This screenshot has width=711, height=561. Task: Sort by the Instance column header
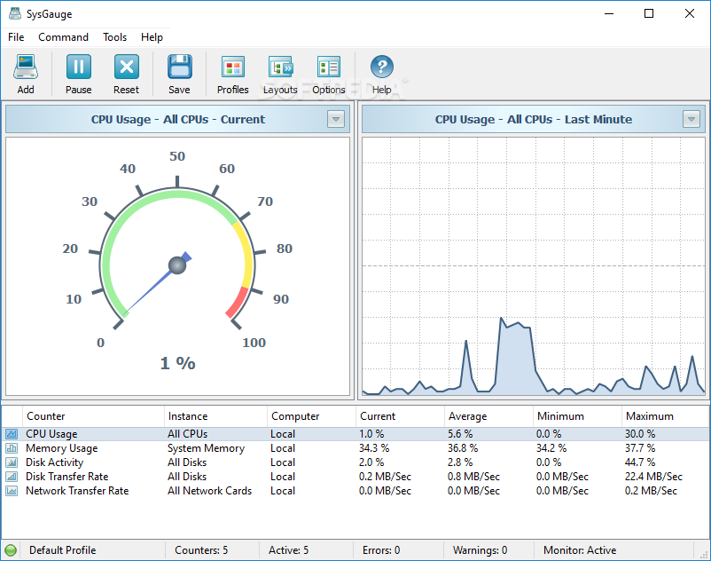tap(215, 416)
